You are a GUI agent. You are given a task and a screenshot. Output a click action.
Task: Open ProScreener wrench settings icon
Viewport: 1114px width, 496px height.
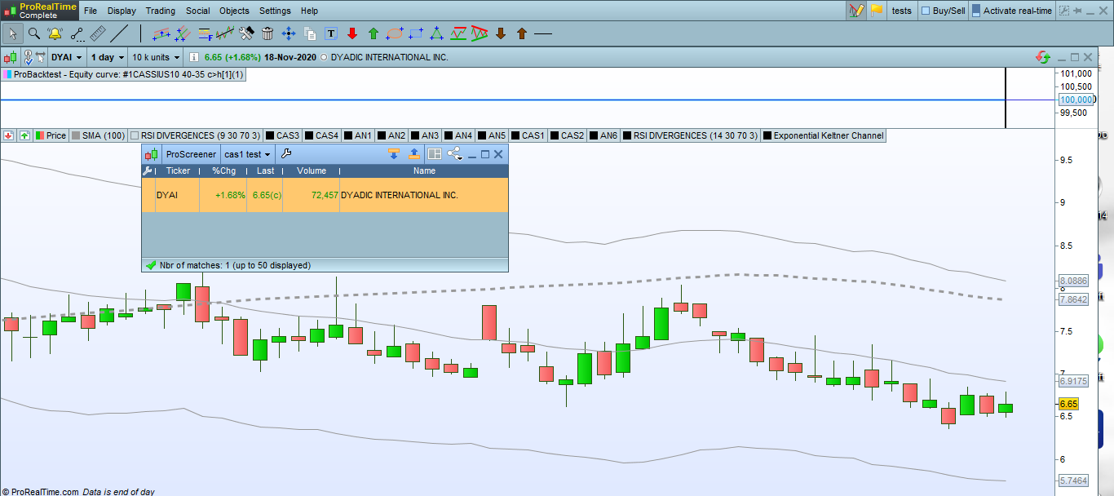click(285, 154)
